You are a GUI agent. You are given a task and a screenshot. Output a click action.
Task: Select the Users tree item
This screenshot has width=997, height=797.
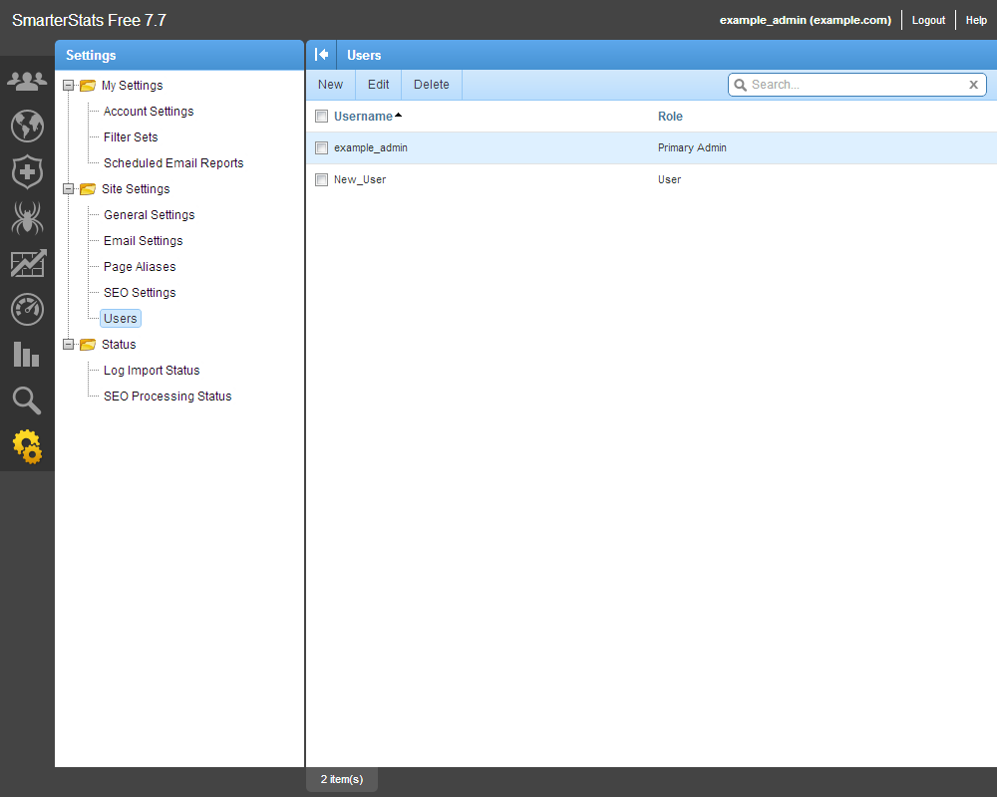tap(121, 319)
